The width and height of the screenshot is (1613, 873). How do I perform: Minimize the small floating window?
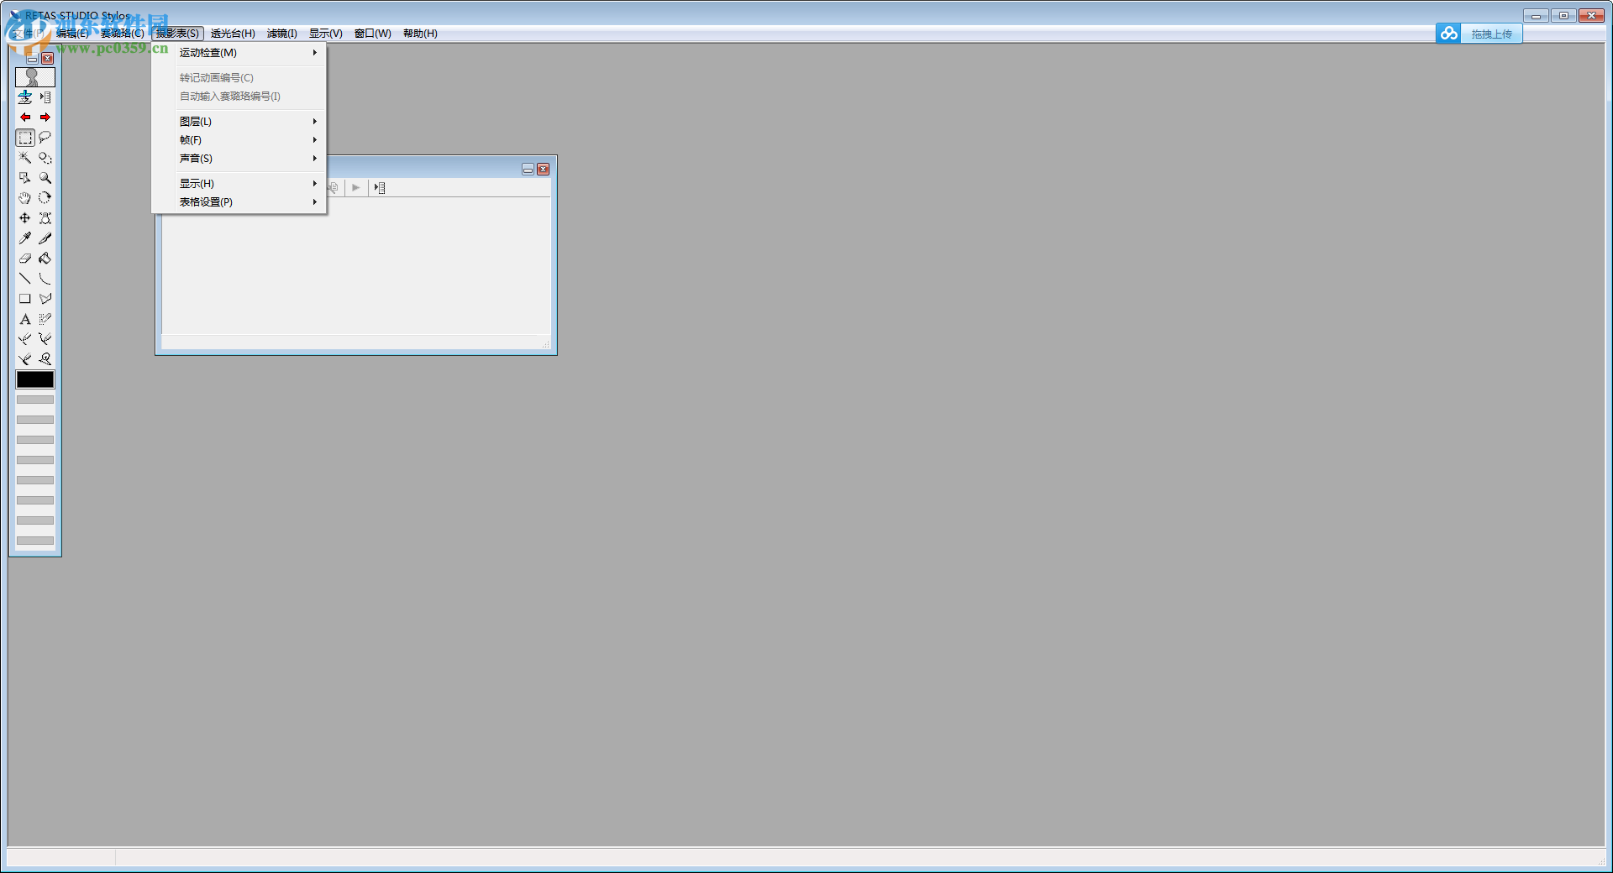point(528,170)
